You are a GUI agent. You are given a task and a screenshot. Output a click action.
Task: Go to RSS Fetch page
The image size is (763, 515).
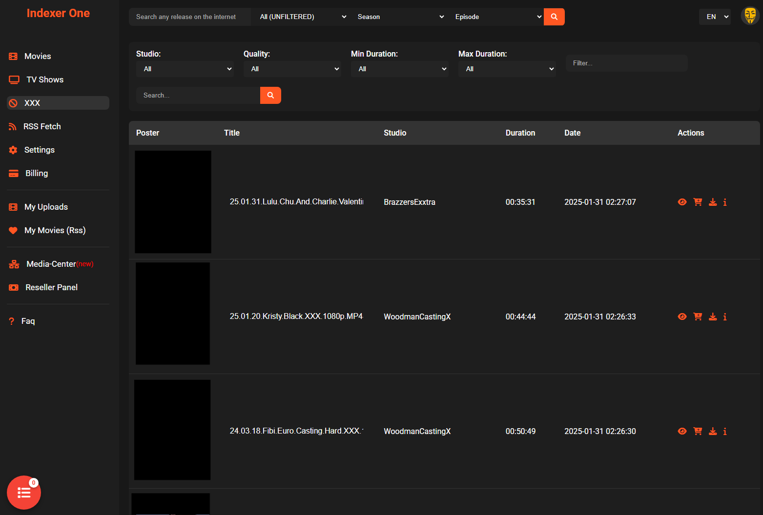[42, 126]
